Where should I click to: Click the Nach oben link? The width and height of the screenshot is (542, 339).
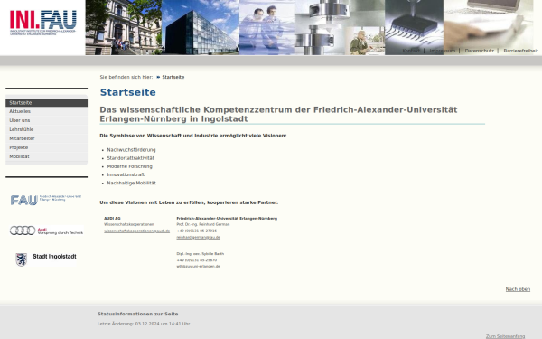[518, 289]
